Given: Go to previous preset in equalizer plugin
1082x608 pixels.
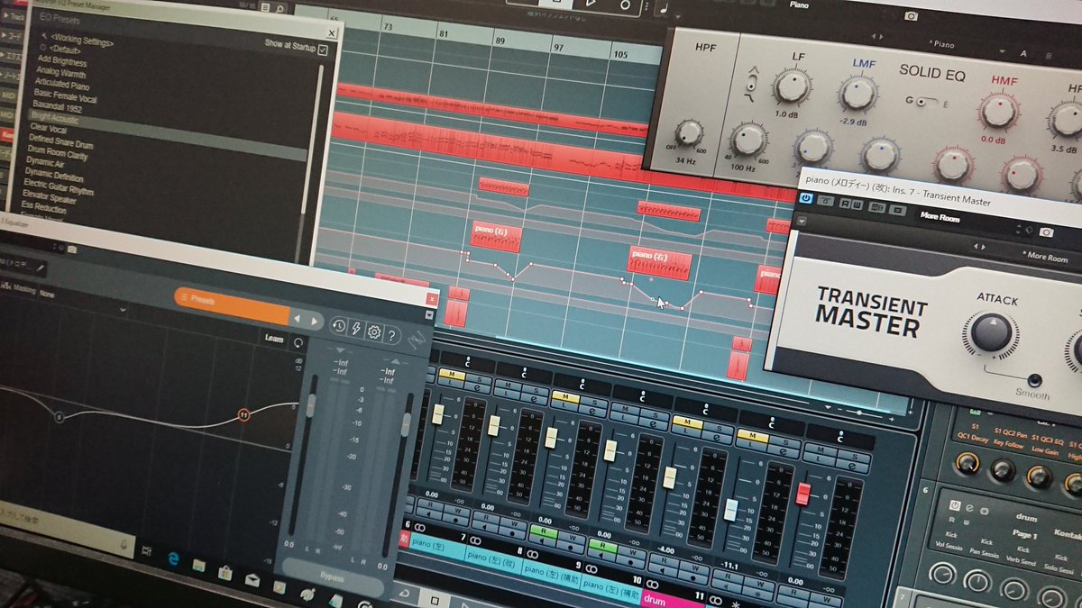Looking at the screenshot, I should [298, 320].
